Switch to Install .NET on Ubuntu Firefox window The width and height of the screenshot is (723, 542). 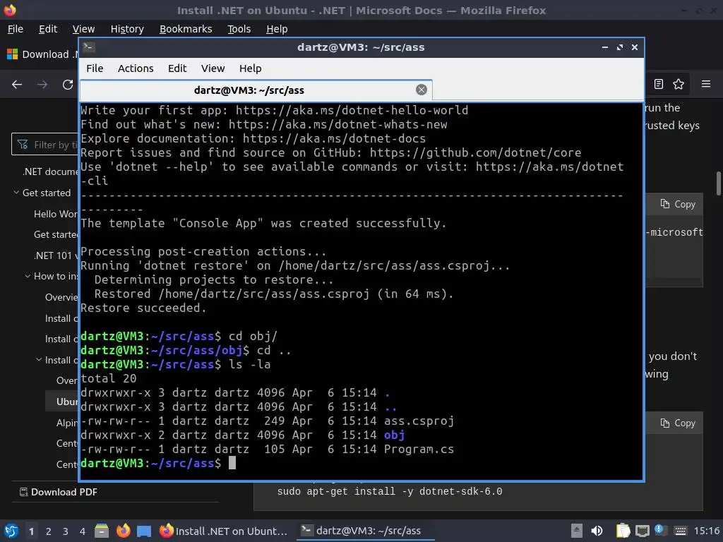[x=224, y=531]
